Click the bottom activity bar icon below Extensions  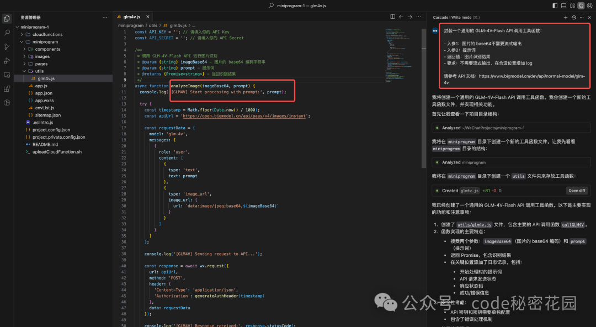click(x=7, y=103)
